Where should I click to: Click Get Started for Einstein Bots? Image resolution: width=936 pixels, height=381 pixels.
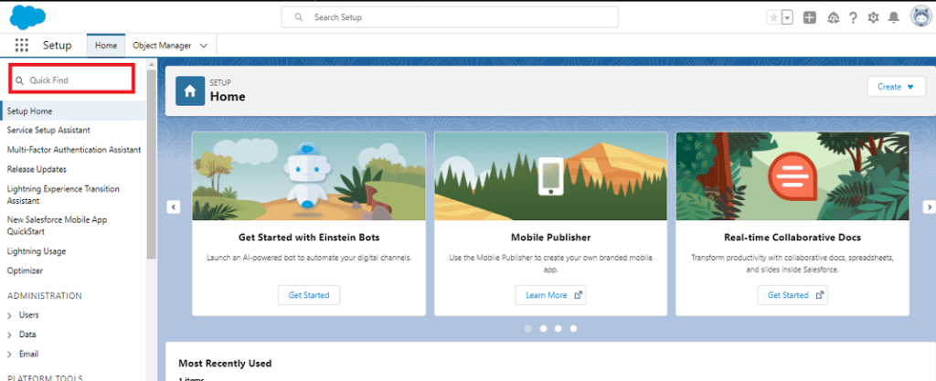click(309, 295)
